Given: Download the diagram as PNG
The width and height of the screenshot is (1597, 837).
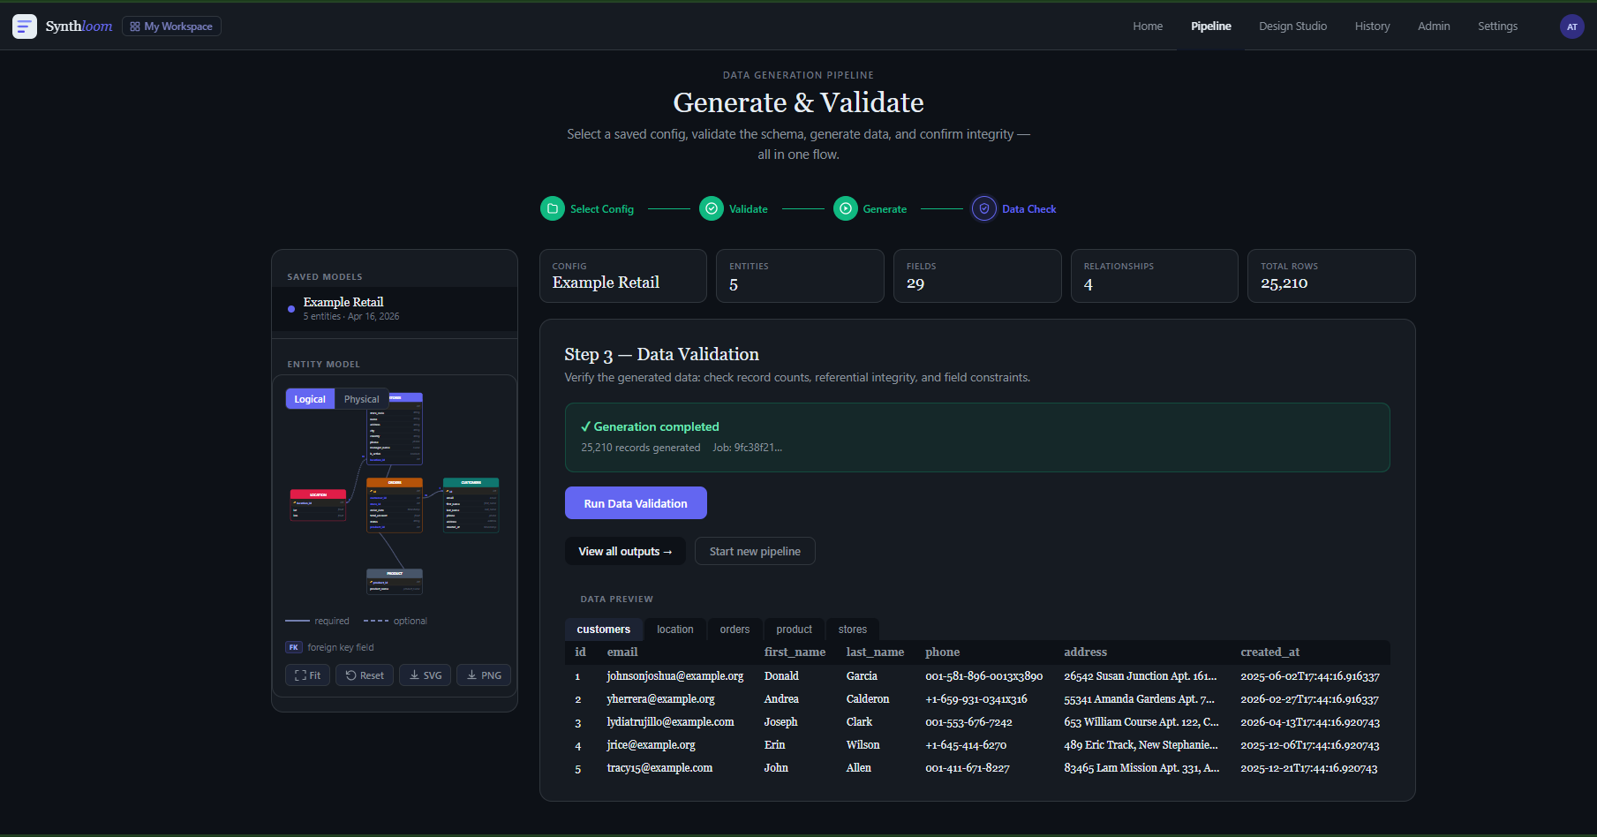Looking at the screenshot, I should point(484,675).
